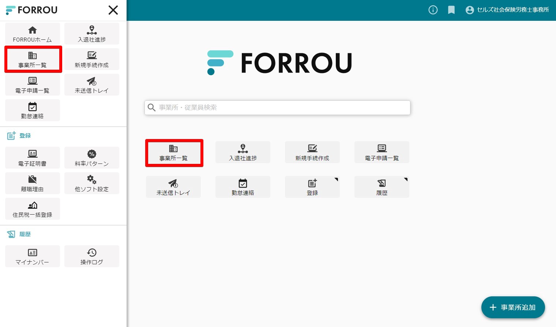Click the 事業所追加 floating button

513,307
